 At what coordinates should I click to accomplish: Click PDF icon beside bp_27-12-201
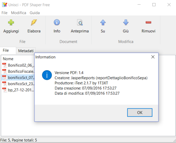[5, 90]
